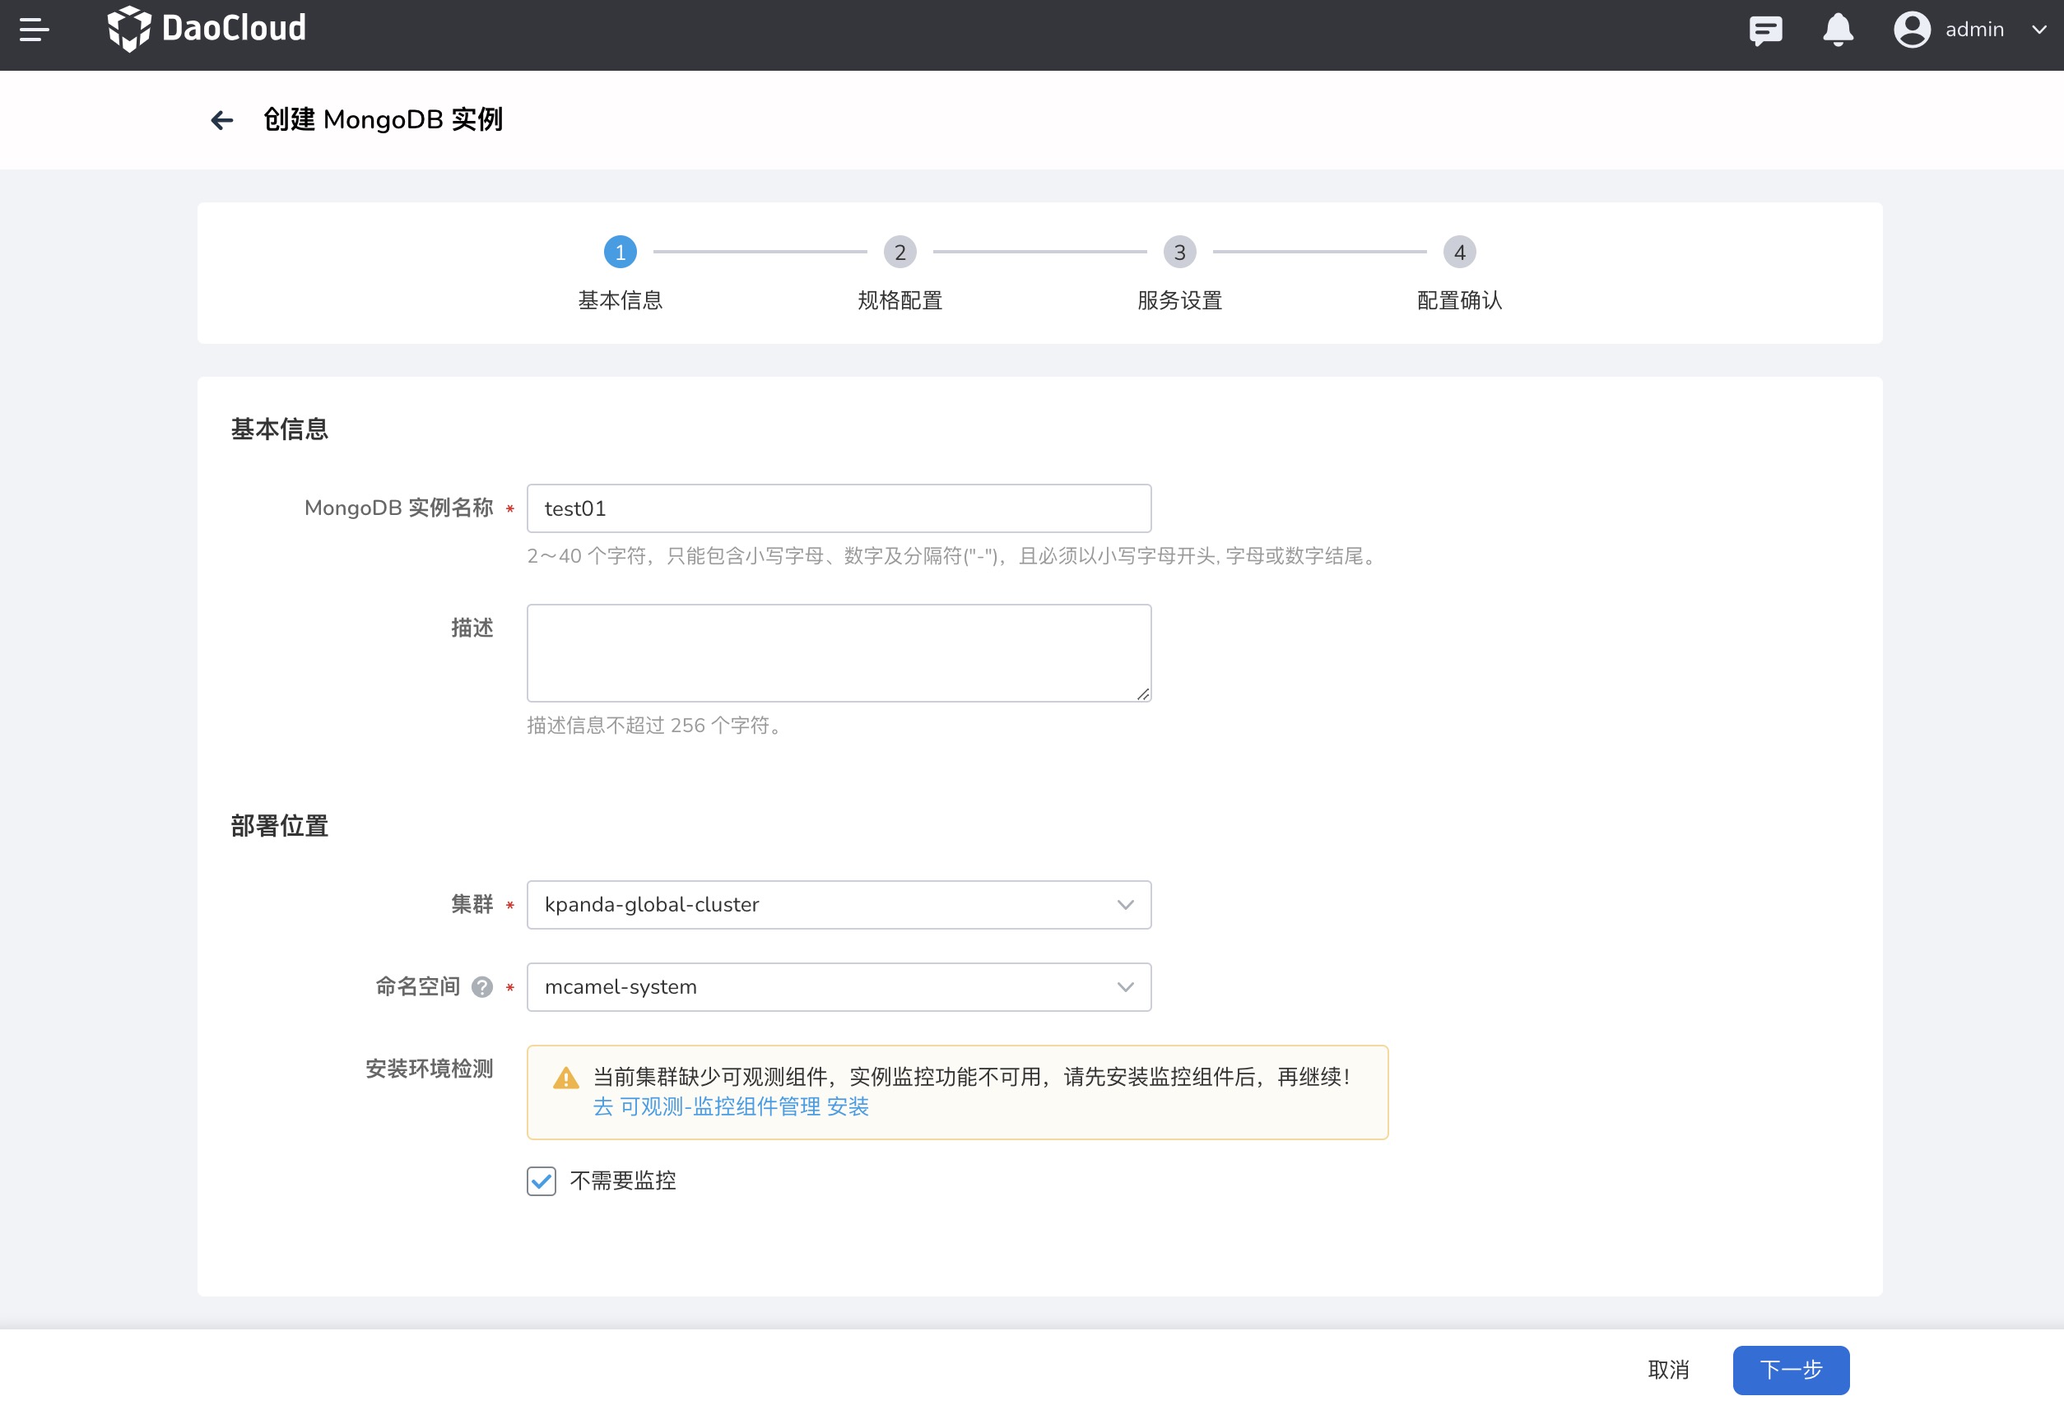The width and height of the screenshot is (2064, 1410).
Task: Select step 2 规格配置 circle
Action: [900, 253]
